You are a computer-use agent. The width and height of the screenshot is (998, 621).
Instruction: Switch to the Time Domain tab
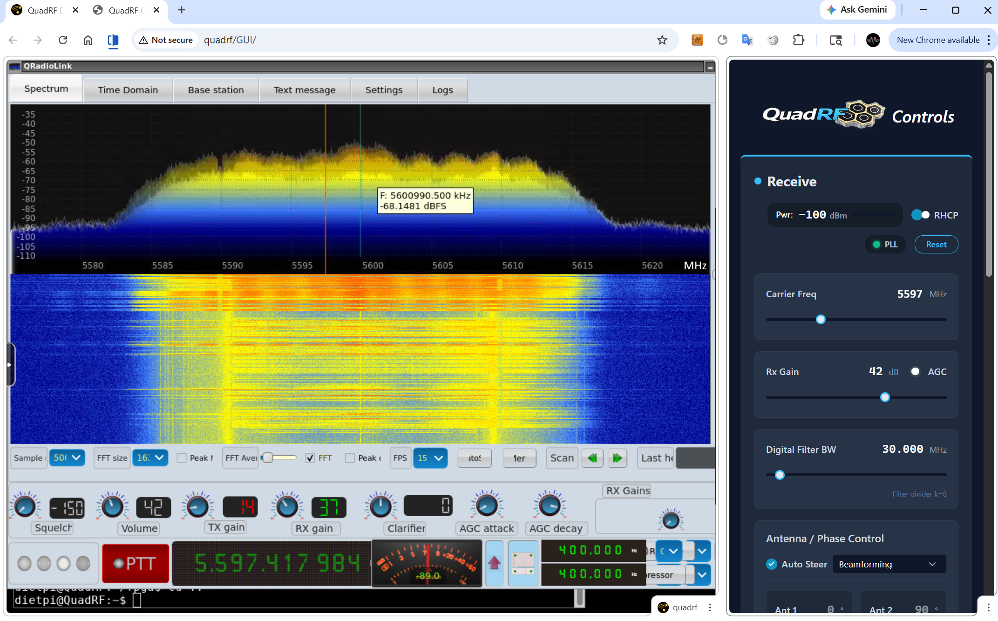click(x=128, y=89)
